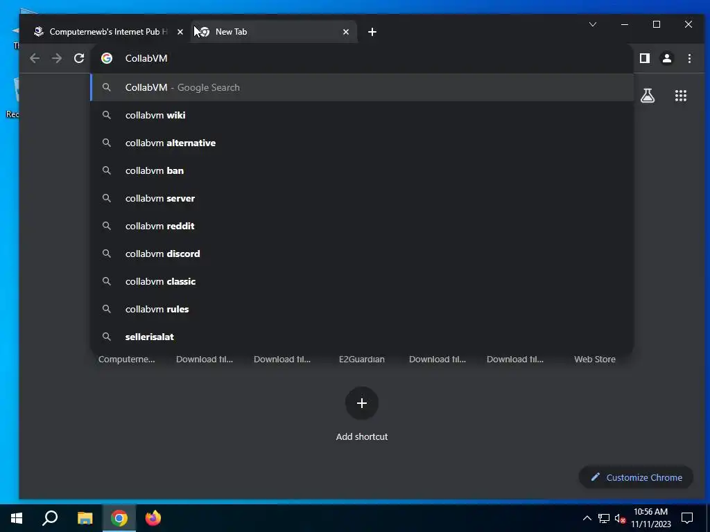The height and width of the screenshot is (532, 710).
Task: Click Customize Chrome button
Action: [x=637, y=477]
